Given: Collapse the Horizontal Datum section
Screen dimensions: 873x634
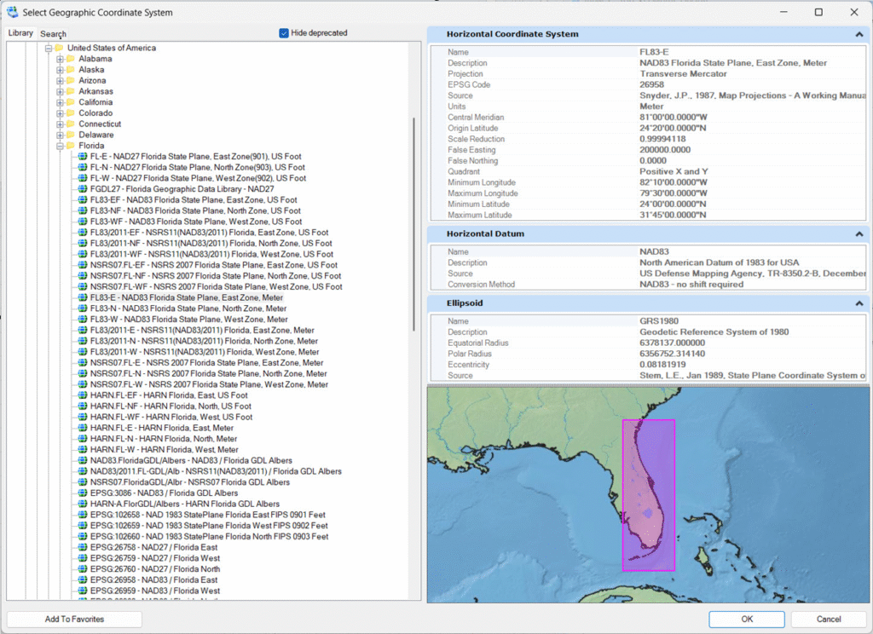Looking at the screenshot, I should tap(859, 233).
